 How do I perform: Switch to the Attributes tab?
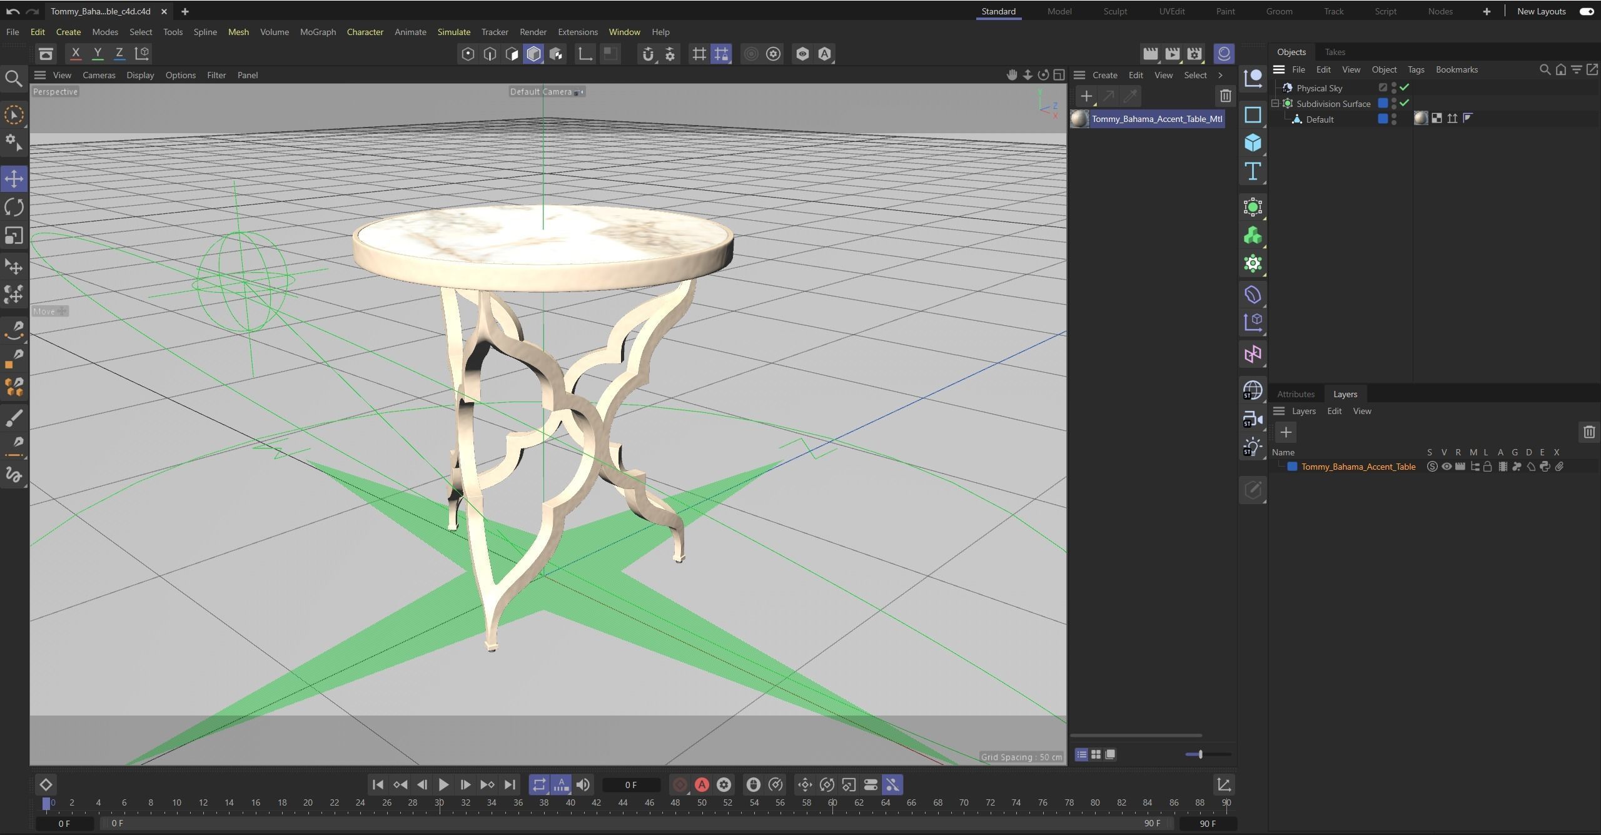click(1295, 394)
